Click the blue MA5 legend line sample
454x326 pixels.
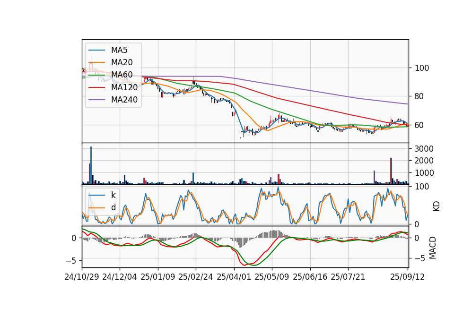[x=96, y=50]
